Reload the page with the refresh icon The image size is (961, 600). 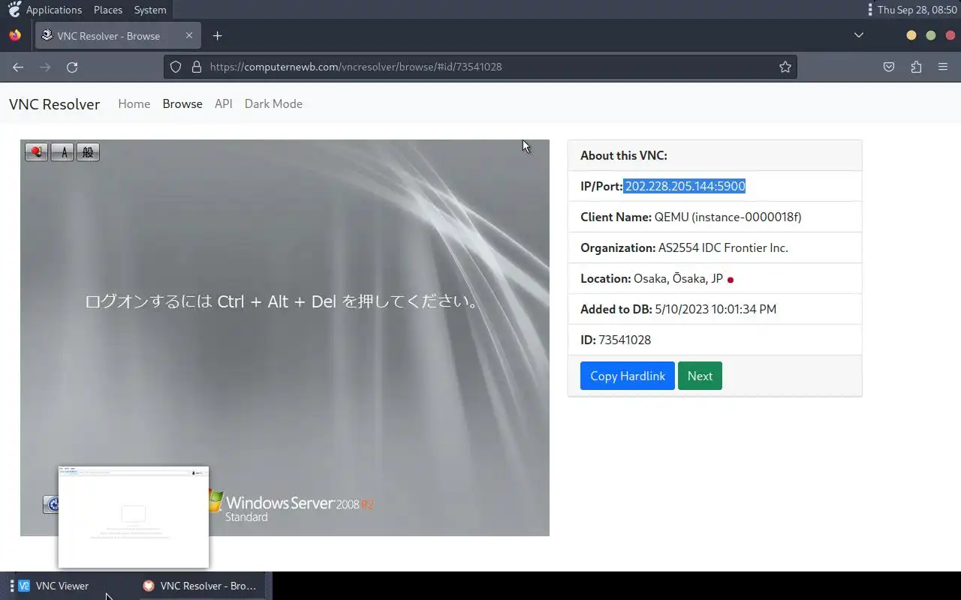tap(72, 67)
